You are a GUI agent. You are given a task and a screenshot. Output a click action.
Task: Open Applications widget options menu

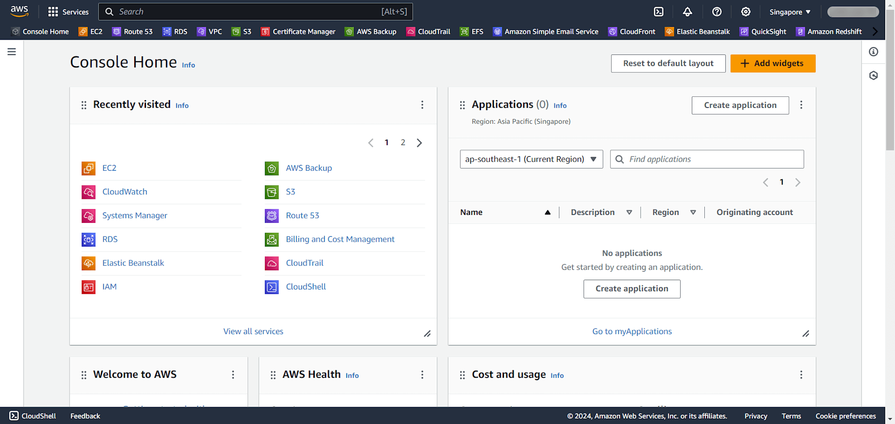[x=801, y=105]
